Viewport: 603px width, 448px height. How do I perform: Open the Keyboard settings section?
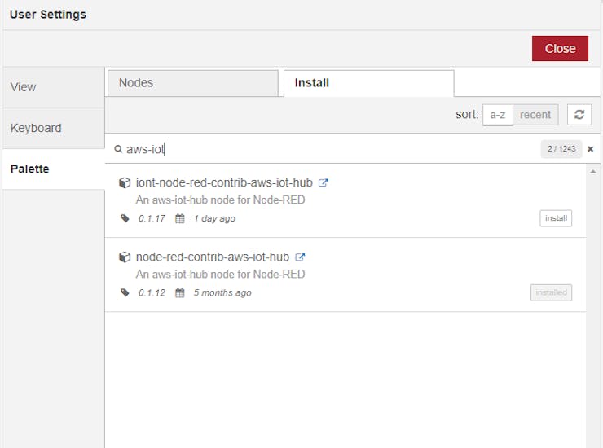(x=54, y=128)
